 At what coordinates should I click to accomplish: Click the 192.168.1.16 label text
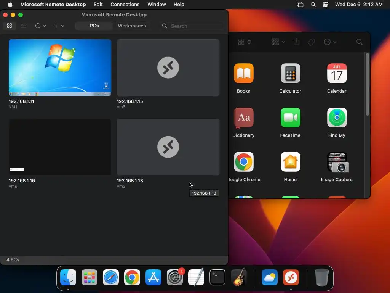(x=22, y=180)
